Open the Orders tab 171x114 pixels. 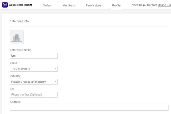coord(47,5)
